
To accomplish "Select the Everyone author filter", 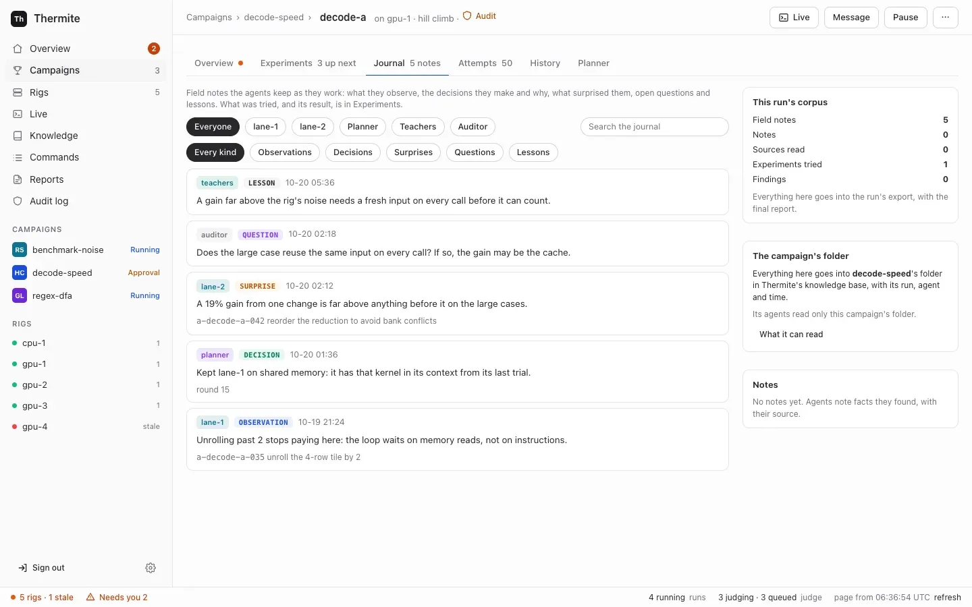I will click(x=213, y=127).
